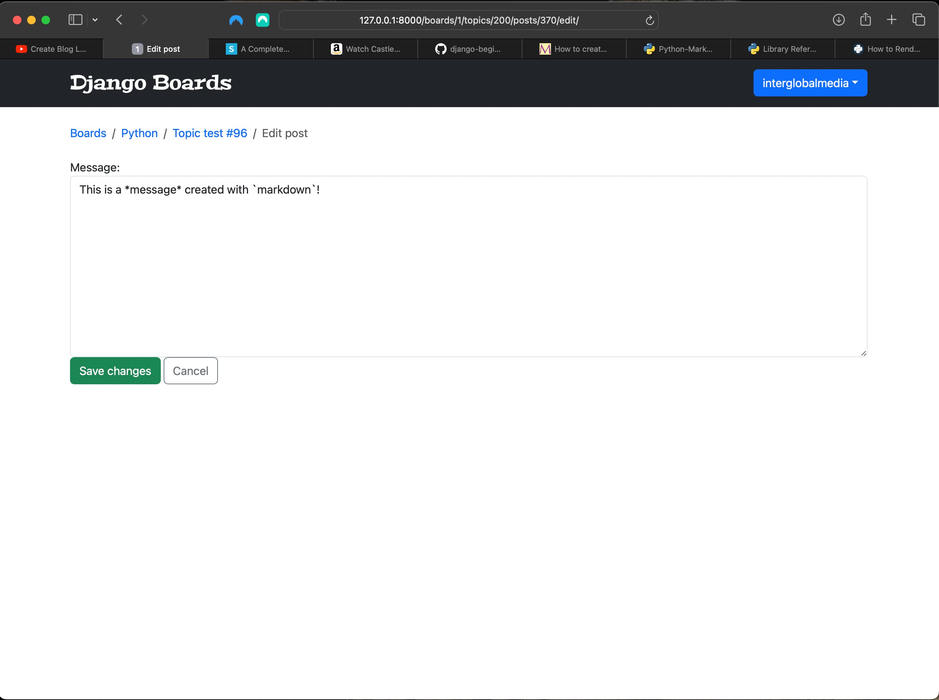Open the sidebar tab group dropdown chevron
Screen dimensions: 939x700
click(95, 20)
